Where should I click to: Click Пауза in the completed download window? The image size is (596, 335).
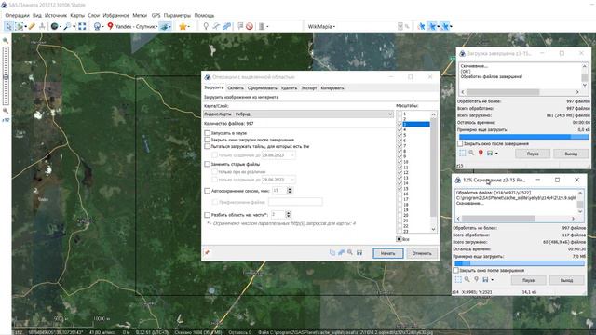coord(533,154)
